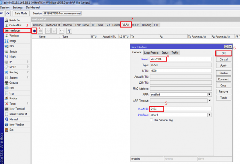Screen dimensions: 240x164
Task: Expand the Routing submenu
Action: (17, 72)
